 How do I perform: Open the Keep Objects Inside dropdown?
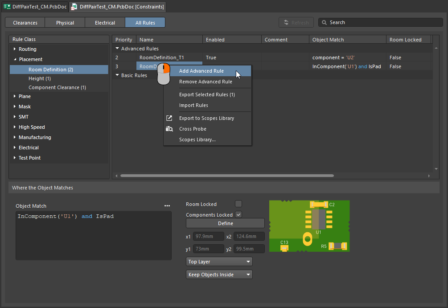(x=219, y=275)
